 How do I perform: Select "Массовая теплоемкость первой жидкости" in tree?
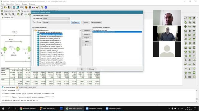pyautogui.click(x=53, y=64)
